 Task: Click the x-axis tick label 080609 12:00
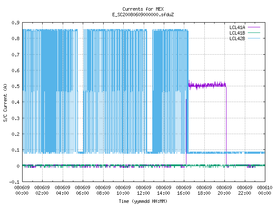[143, 190]
